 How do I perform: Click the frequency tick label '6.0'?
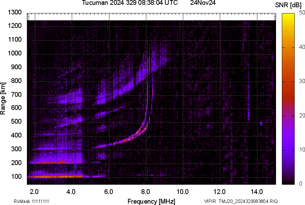pos(109,192)
